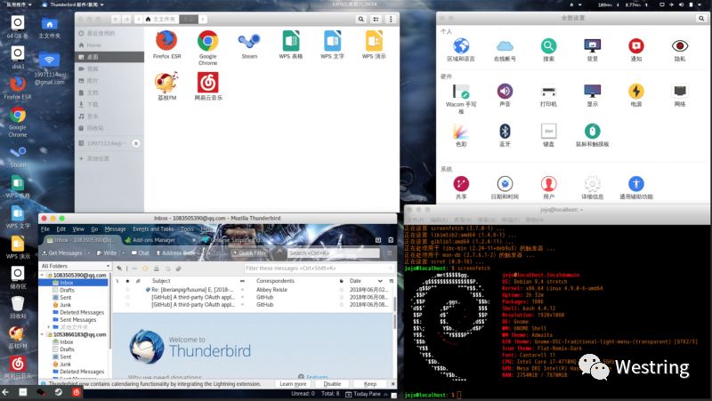Open 打印机 printer settings

(548, 95)
